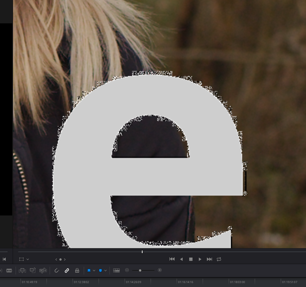The height and width of the screenshot is (287, 306).
Task: Click timeline ruler at 01:19:51:07
Action: 290,282
